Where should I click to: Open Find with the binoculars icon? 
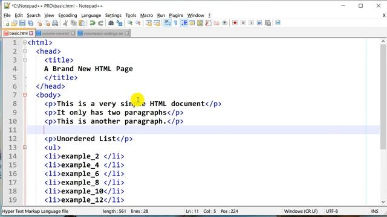point(111,23)
